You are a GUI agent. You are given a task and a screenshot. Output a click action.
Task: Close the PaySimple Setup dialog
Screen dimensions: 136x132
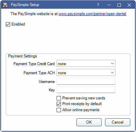129,5
